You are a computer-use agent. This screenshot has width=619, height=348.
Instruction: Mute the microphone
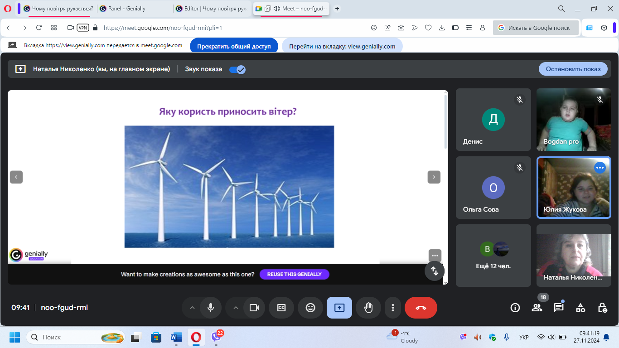point(211,308)
